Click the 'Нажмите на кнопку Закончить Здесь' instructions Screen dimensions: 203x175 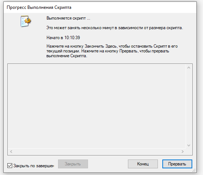[x=112, y=51]
